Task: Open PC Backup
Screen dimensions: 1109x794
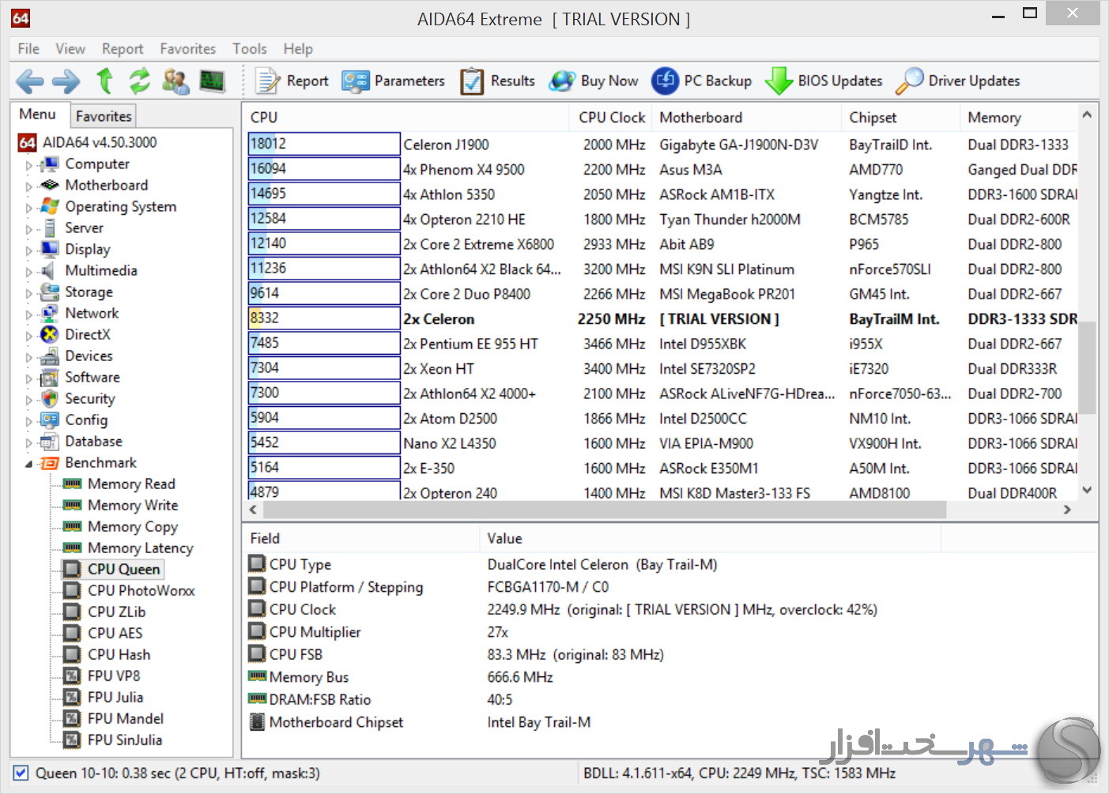Action: point(701,81)
